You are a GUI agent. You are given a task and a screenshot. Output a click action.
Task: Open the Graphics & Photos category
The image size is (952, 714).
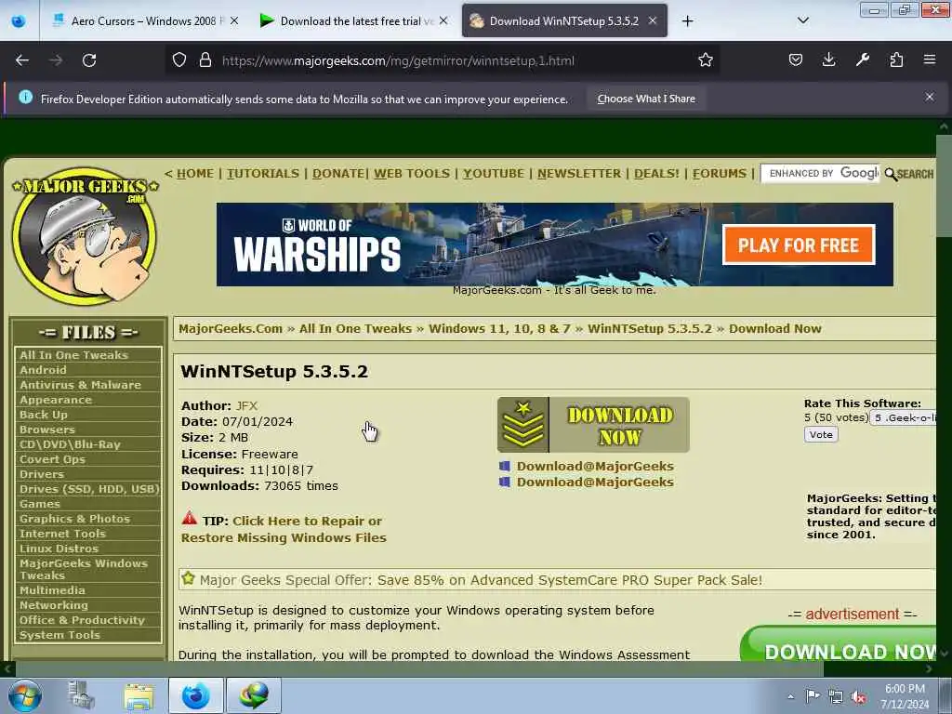pos(74,519)
